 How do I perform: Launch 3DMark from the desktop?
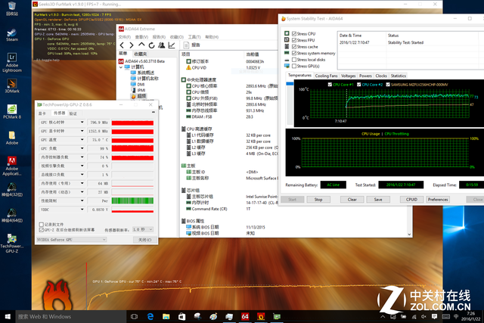tap(12, 86)
